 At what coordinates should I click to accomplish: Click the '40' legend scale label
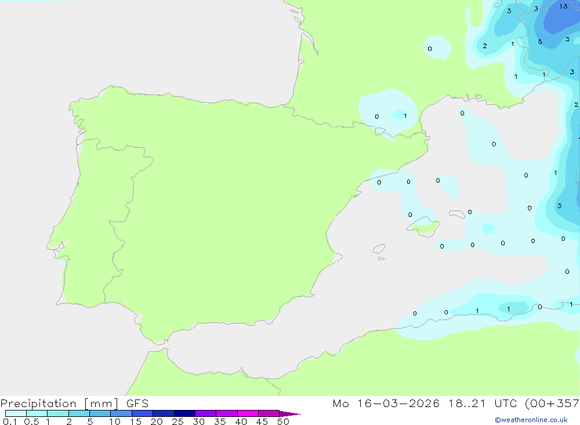pos(241,422)
